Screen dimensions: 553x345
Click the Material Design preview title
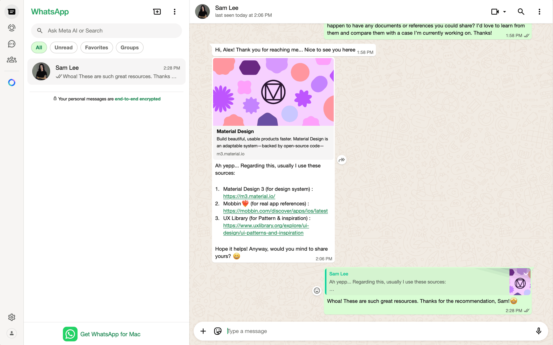click(235, 131)
